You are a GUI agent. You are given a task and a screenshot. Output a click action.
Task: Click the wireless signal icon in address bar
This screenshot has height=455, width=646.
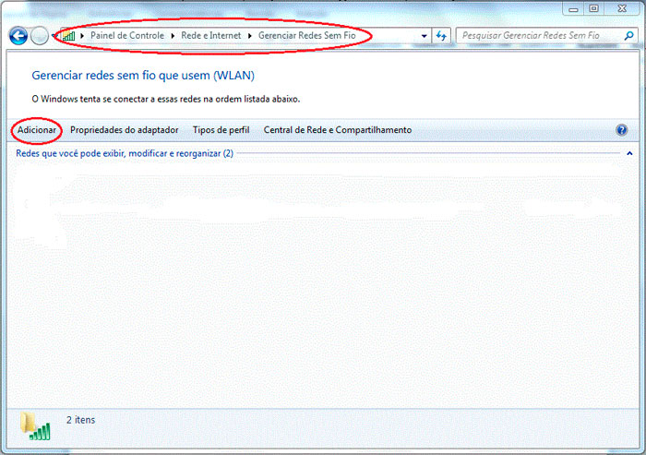point(69,36)
